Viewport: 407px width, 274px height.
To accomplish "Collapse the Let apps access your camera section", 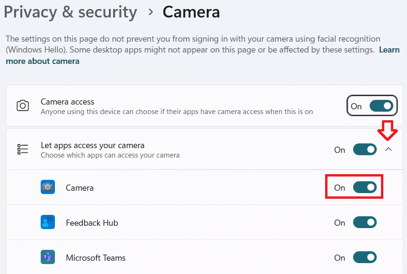I will pos(389,150).
